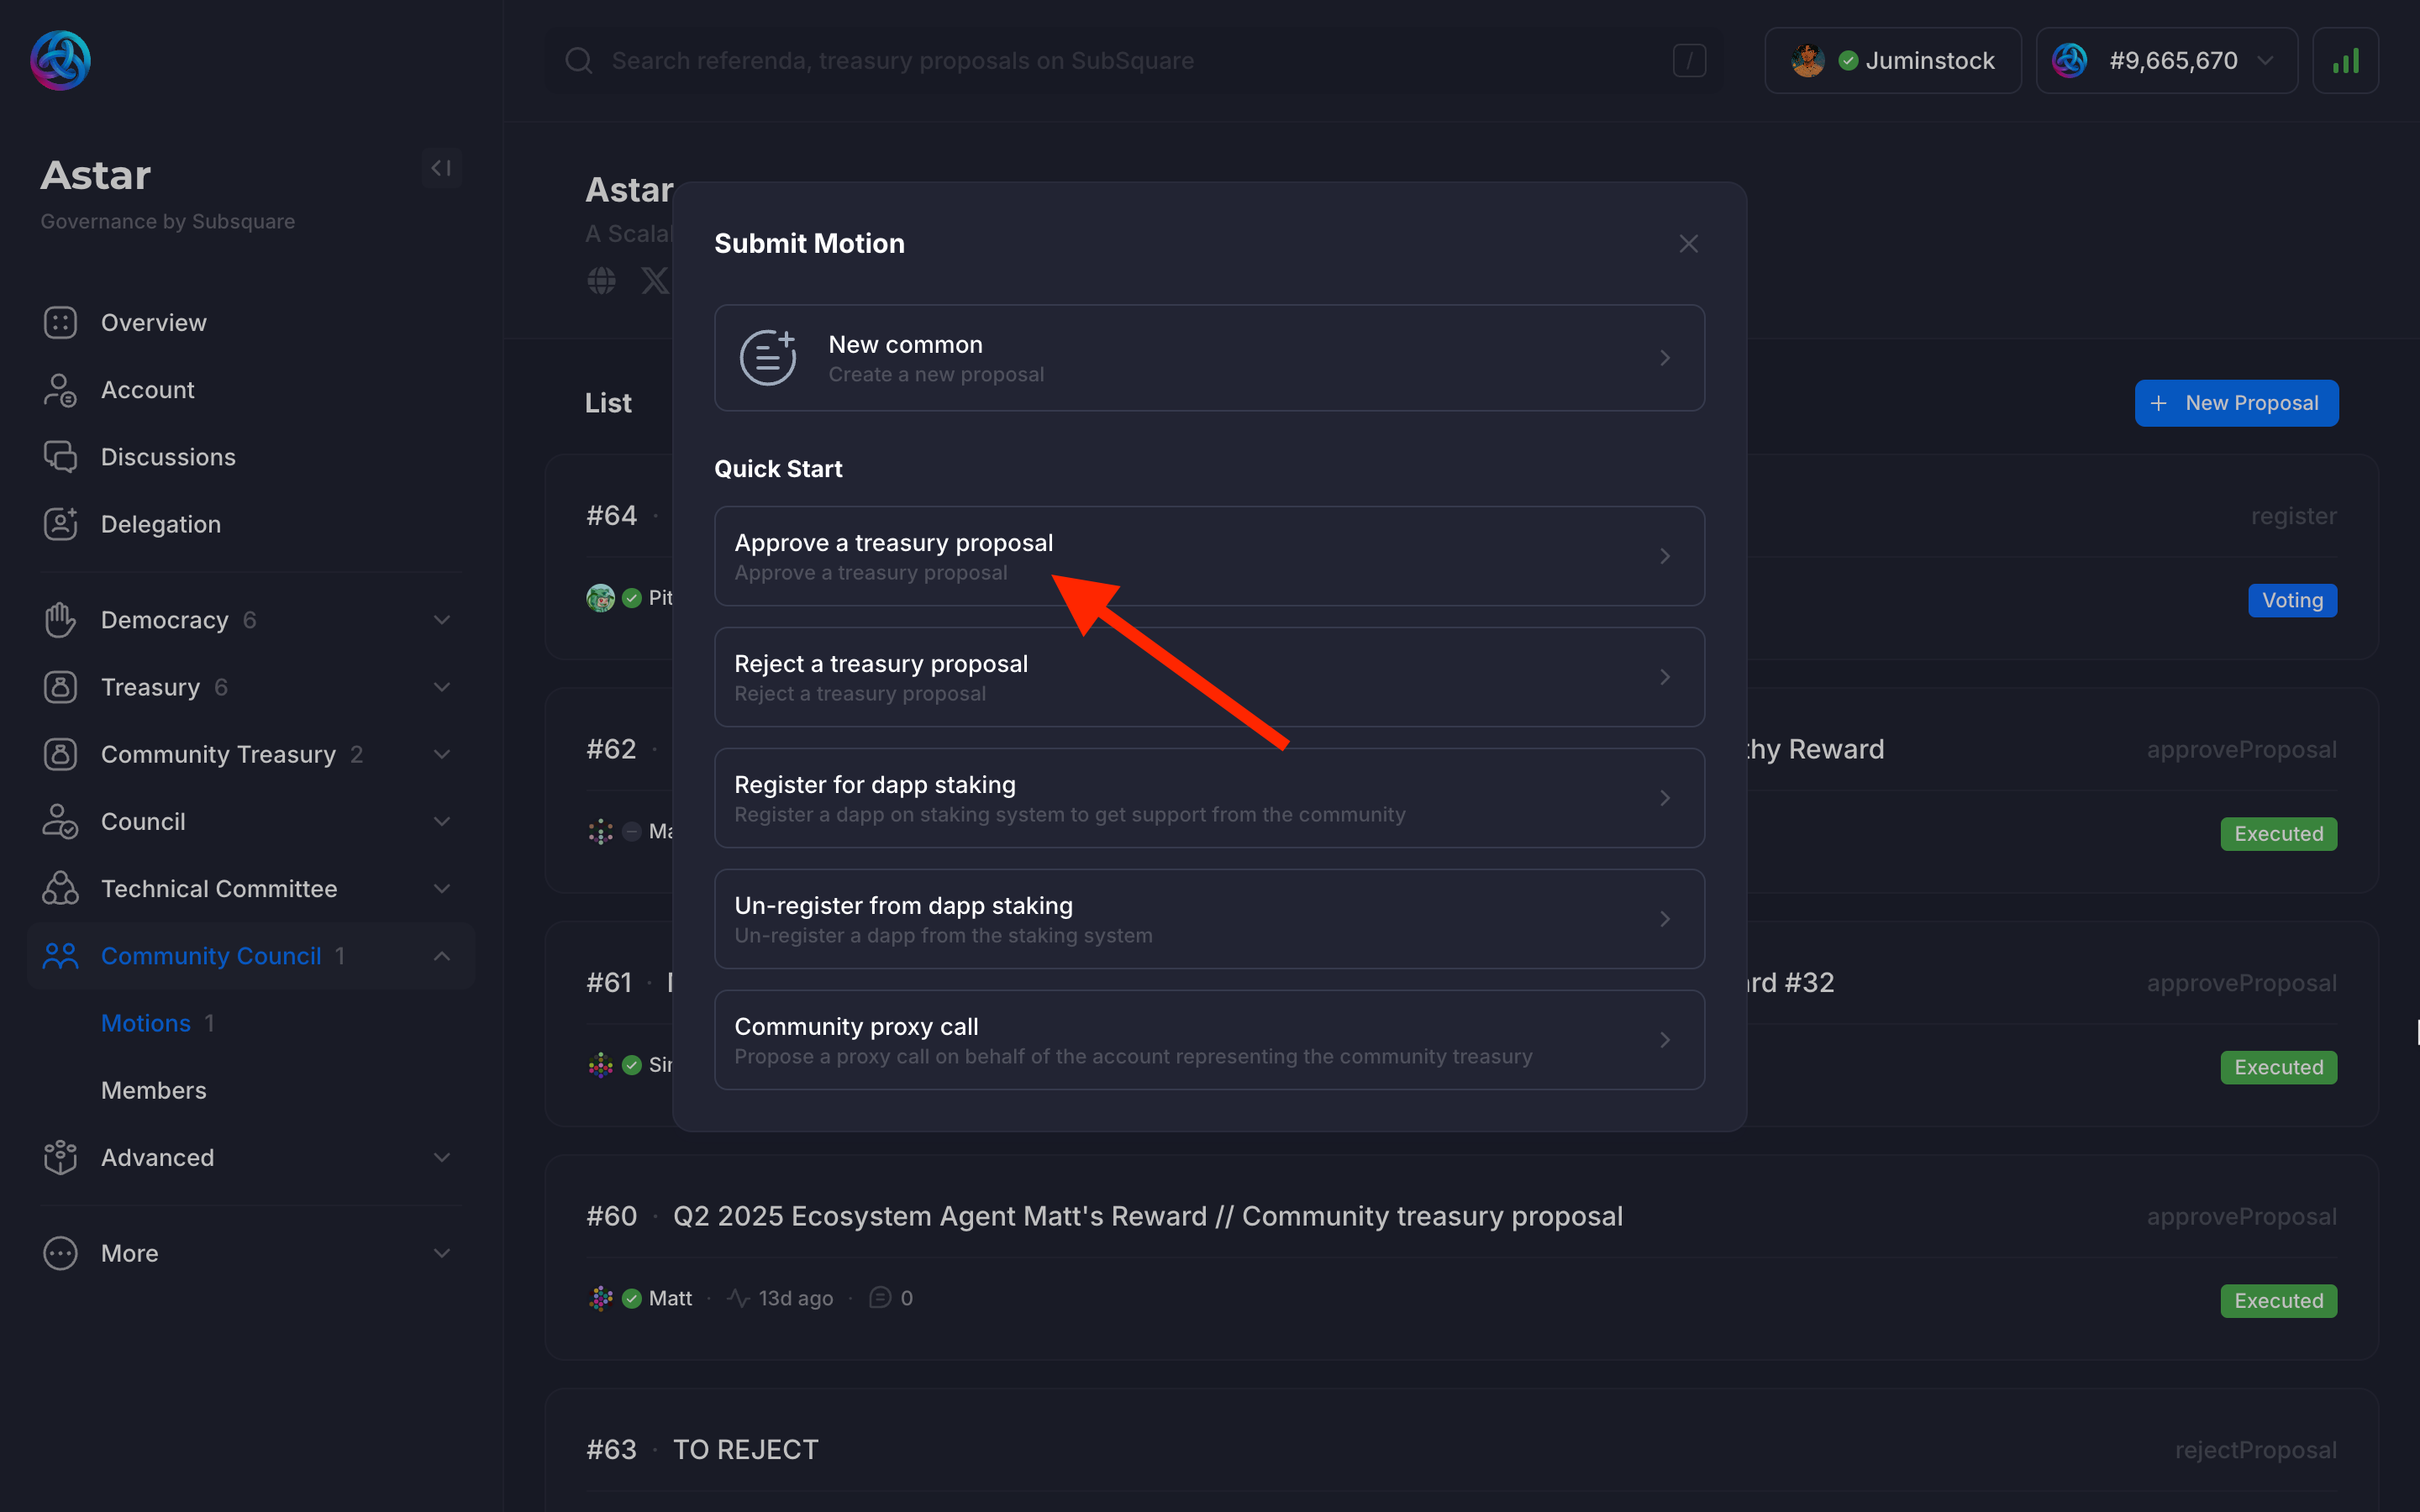Open the Overview sidebar icon
Viewport: 2420px width, 1512px height.
pyautogui.click(x=60, y=323)
